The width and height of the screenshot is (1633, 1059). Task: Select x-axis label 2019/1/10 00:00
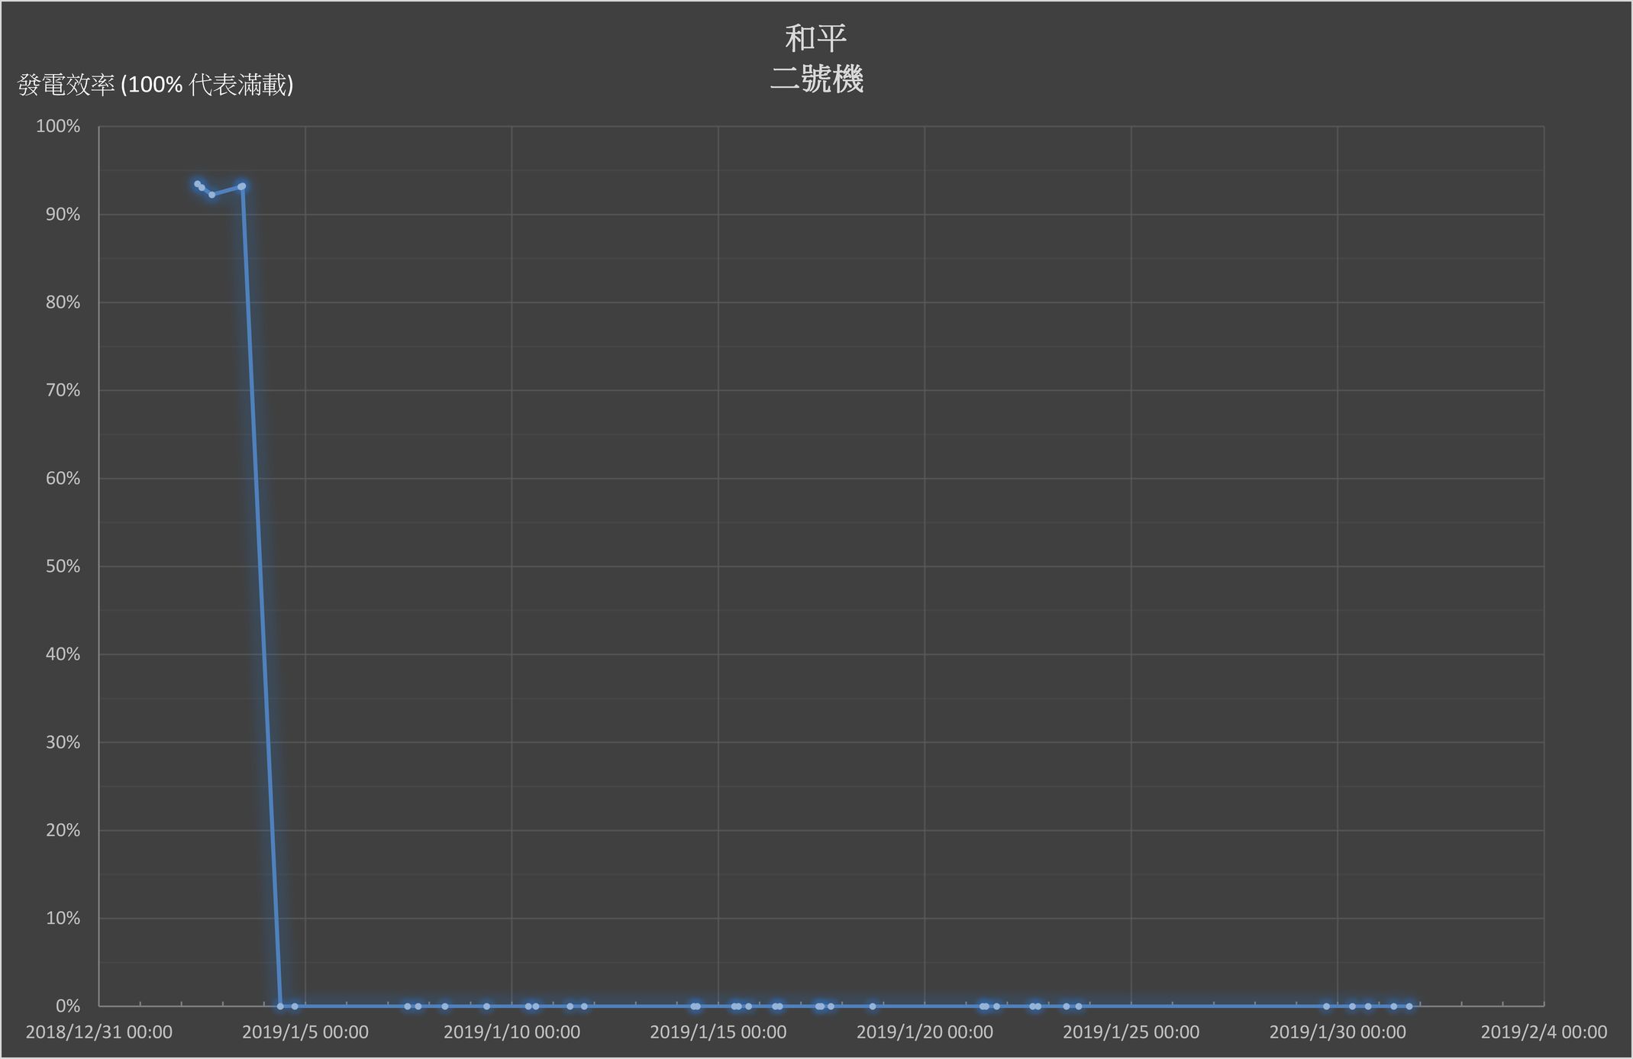[x=512, y=1032]
